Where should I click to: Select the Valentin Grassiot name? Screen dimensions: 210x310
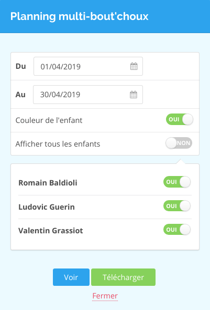coord(51,231)
